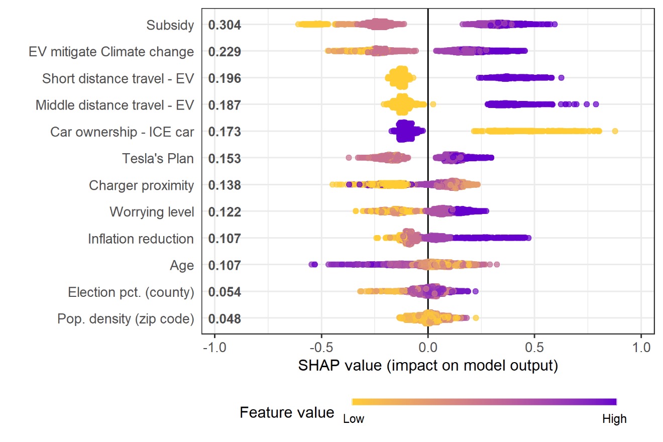This screenshot has width=663, height=442.
Task: Click the Low end legend label
Action: tap(354, 419)
